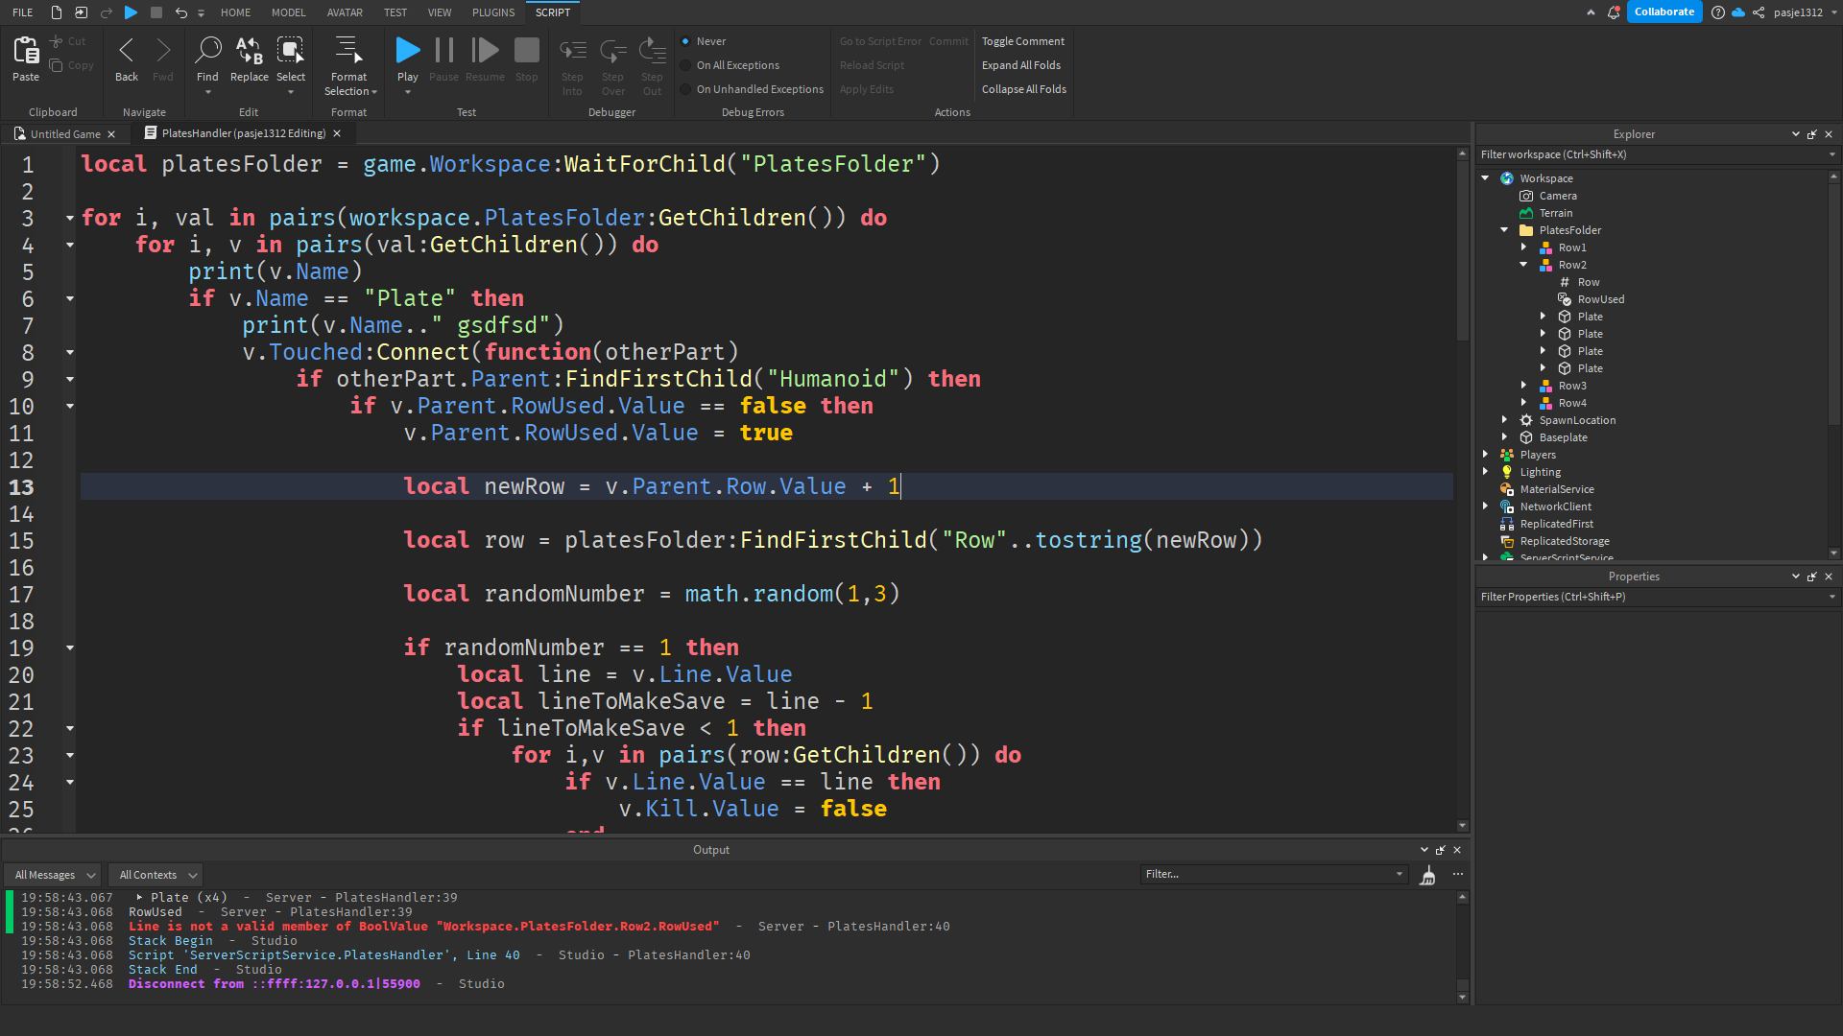Viewport: 1843px width, 1036px height.
Task: Select ReplicatedStorage in Explorer
Action: (x=1564, y=541)
